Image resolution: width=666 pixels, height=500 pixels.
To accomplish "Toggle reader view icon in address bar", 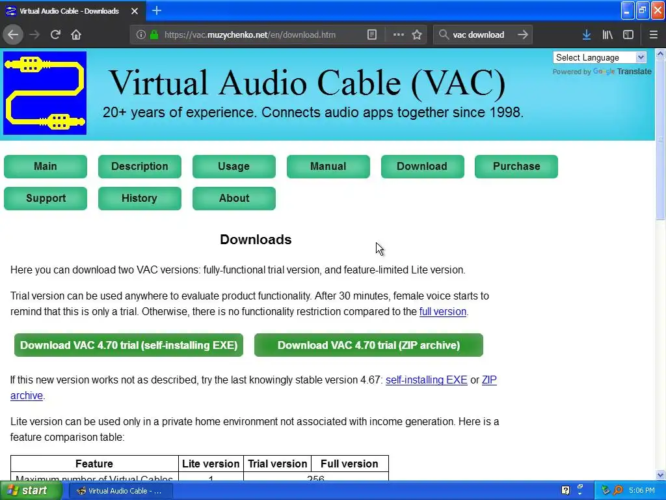I will [372, 35].
